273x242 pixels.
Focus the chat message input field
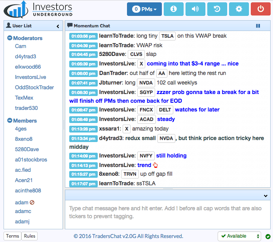[x=168, y=214]
